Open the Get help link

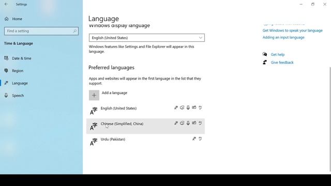coord(278,54)
